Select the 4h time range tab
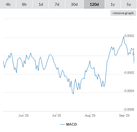This screenshot has width=137, height=132. 8,4
